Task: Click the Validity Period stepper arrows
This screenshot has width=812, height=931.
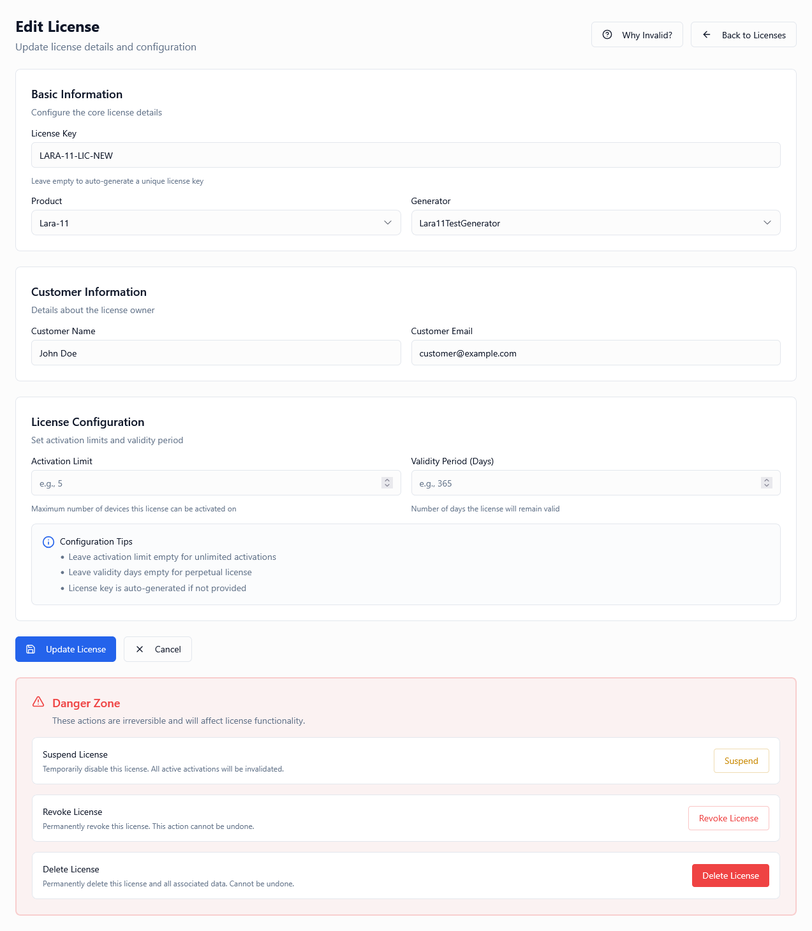Action: [766, 483]
